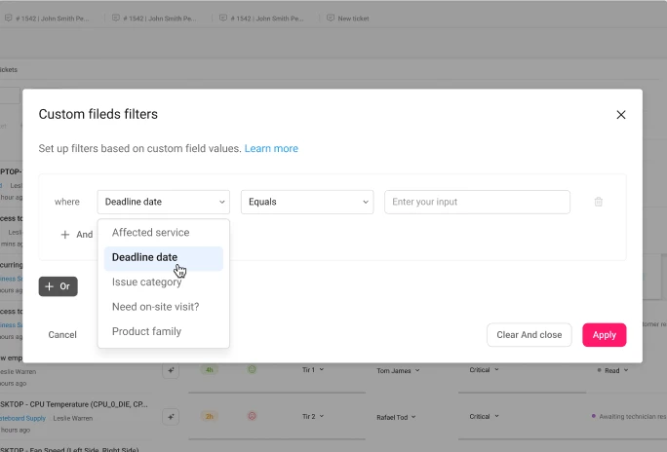Open the Learn more link

tap(271, 149)
